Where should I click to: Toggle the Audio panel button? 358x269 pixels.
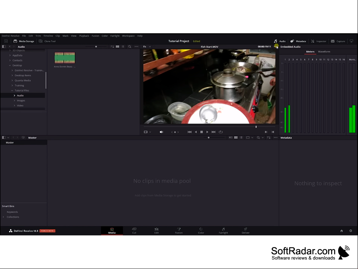point(280,41)
